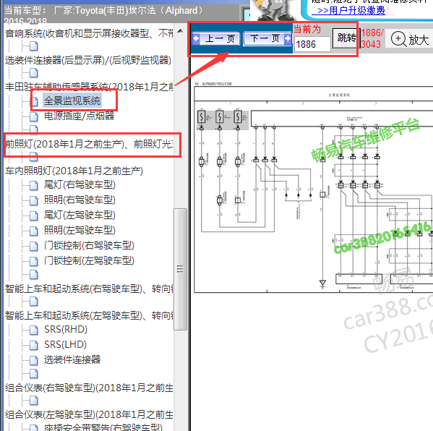Click the 跳转 jump button
The height and width of the screenshot is (431, 433).
(x=346, y=38)
